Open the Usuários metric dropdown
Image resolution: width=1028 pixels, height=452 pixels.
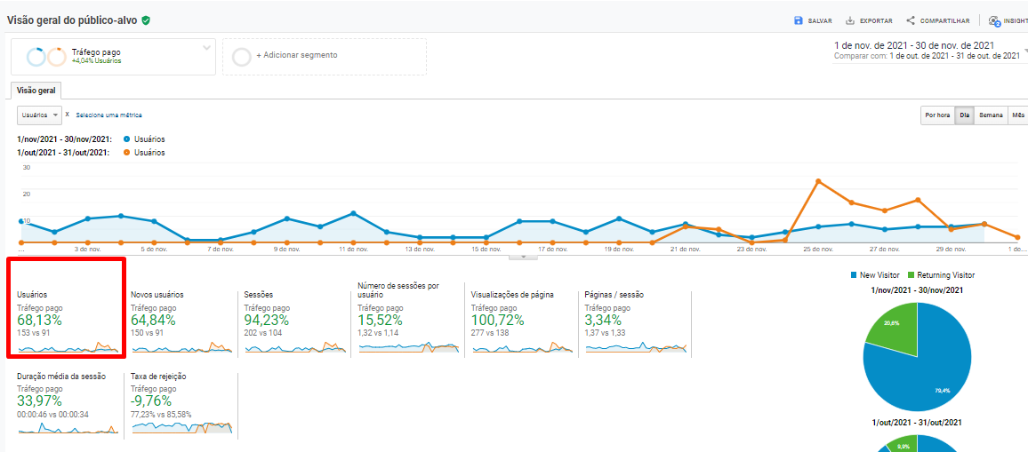click(x=40, y=115)
